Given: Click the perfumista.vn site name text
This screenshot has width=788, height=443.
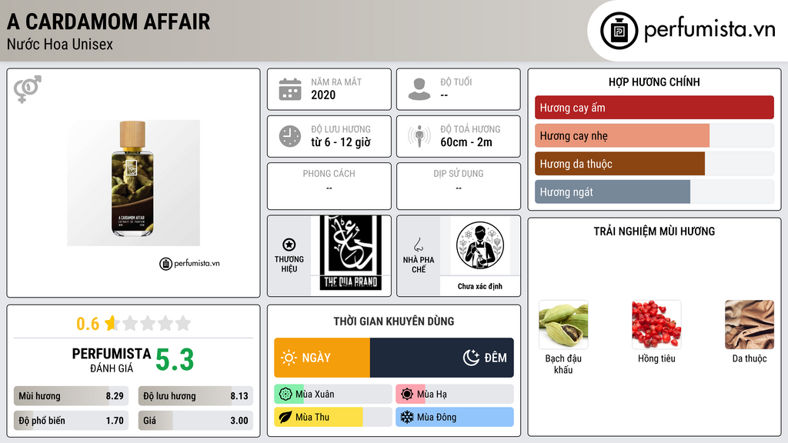Looking at the screenshot, I should click(x=710, y=29).
